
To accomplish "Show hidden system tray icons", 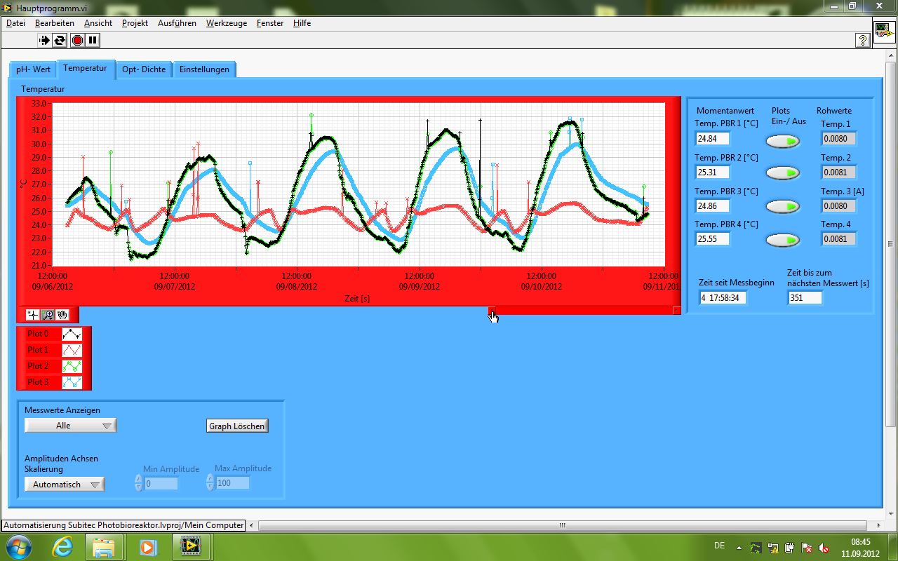I will (x=738, y=547).
